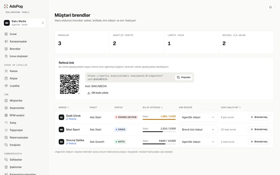Go to Kampaniyalar in the sidebar

(x=24, y=41)
